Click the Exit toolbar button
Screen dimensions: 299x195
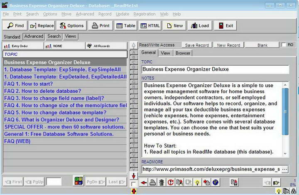click(225, 26)
